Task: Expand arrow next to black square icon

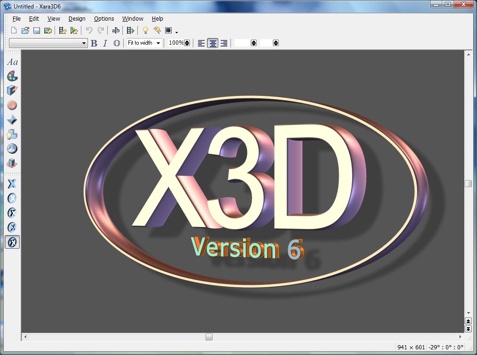Action: [176, 32]
